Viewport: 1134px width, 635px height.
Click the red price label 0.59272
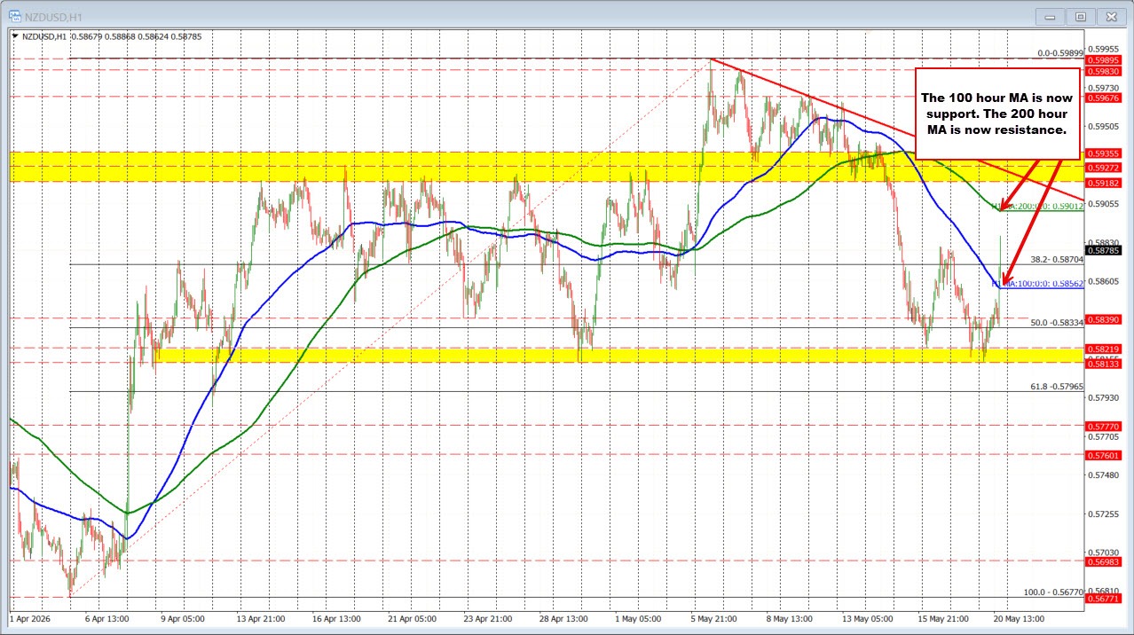point(1105,168)
